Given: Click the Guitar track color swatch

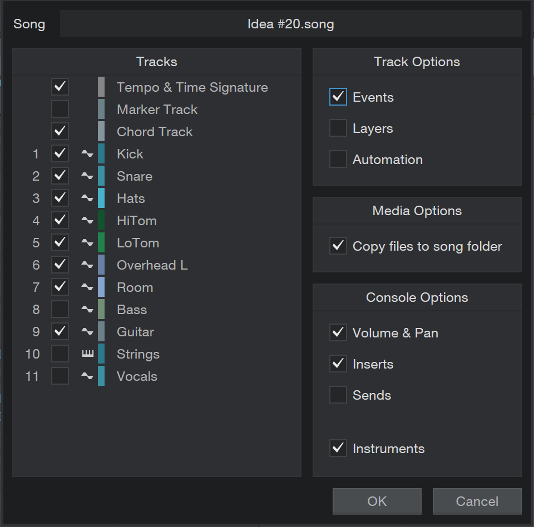Looking at the screenshot, I should point(101,331).
